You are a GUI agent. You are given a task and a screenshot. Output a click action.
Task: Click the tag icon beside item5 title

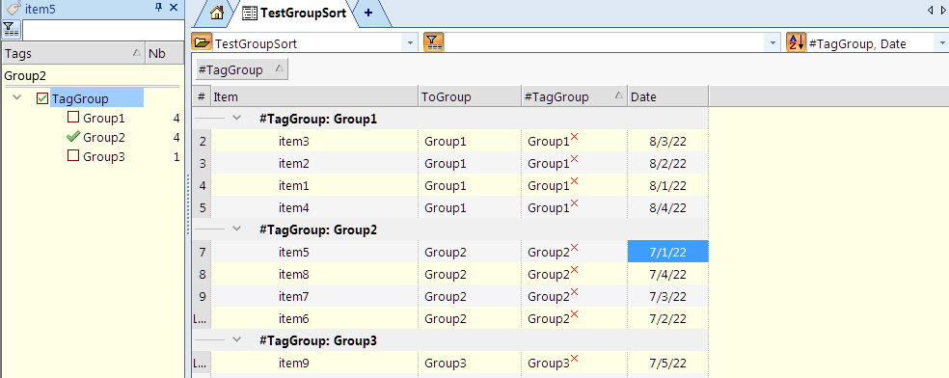pyautogui.click(x=14, y=8)
